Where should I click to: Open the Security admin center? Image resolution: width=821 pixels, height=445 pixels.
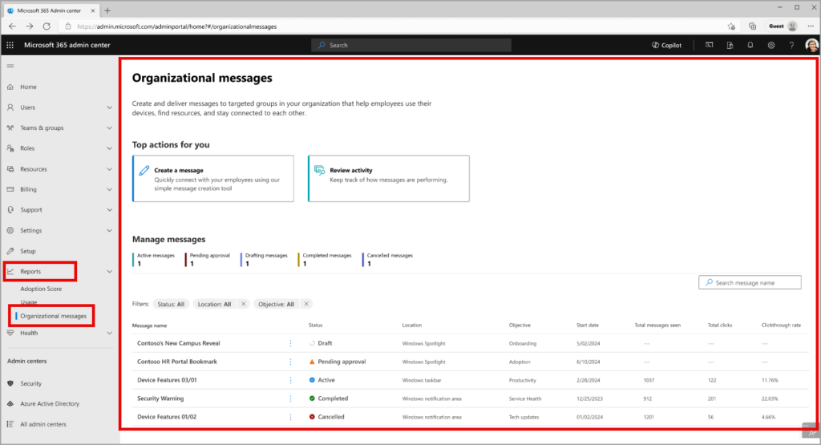click(30, 384)
